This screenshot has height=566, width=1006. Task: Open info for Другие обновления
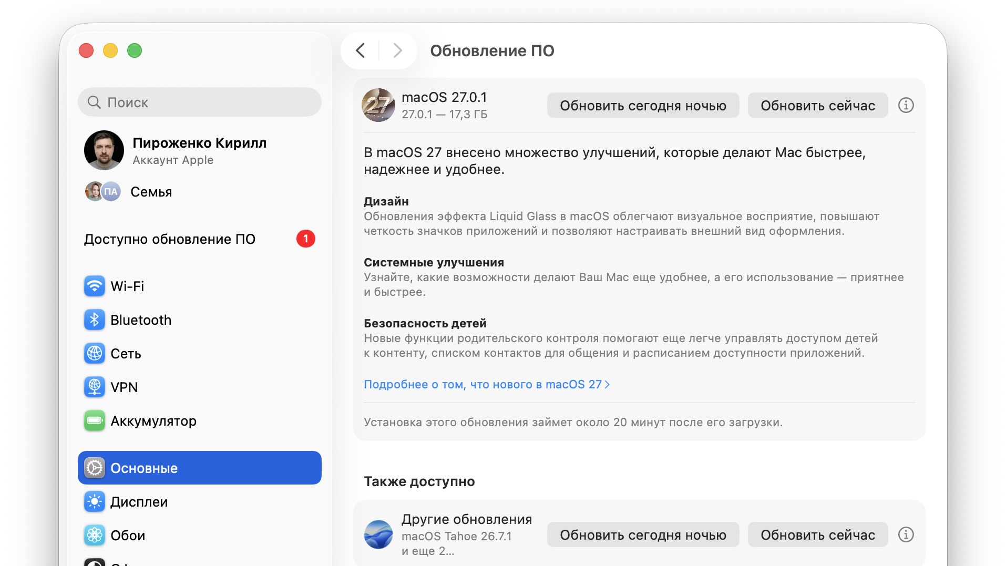(x=906, y=535)
